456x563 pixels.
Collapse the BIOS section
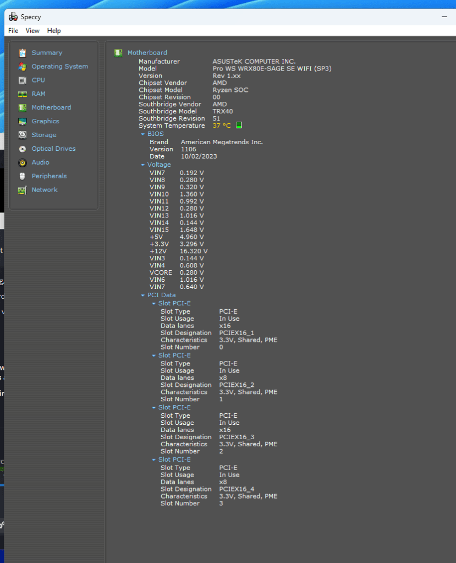pos(143,134)
